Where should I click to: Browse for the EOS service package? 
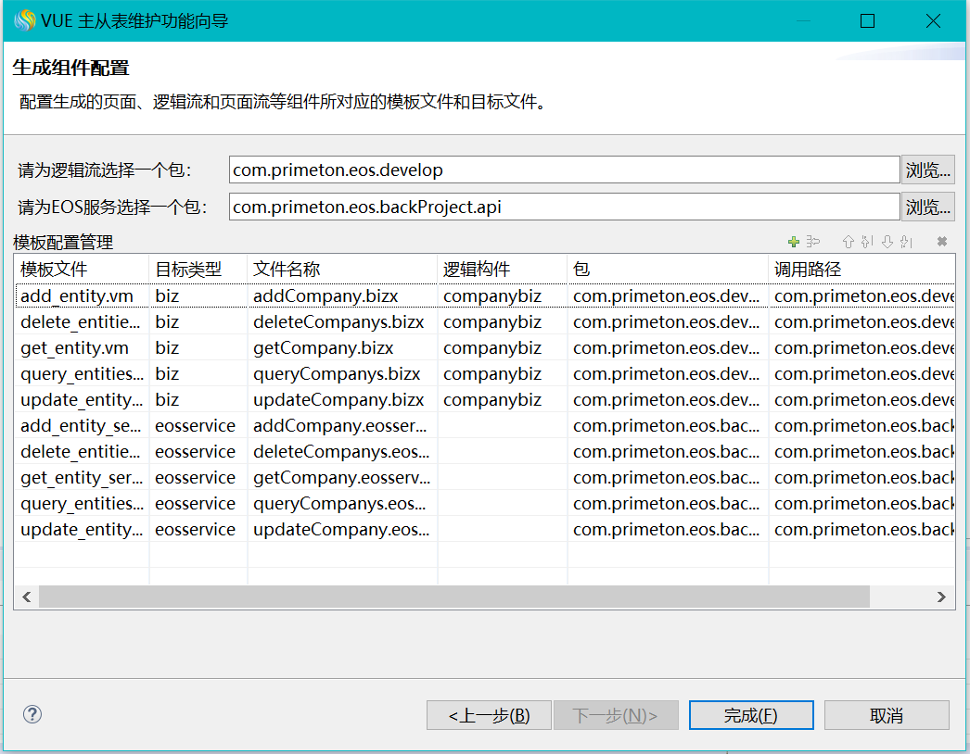coord(928,207)
